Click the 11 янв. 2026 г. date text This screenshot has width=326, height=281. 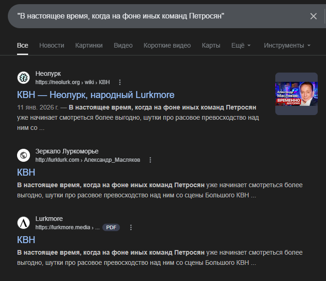(38, 107)
